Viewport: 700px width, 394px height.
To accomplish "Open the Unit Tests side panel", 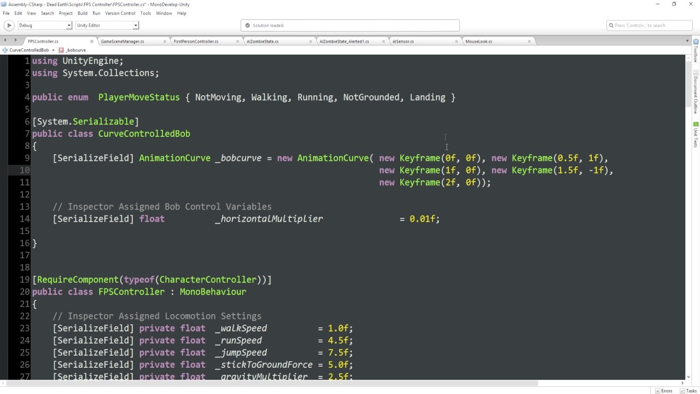I will (696, 136).
